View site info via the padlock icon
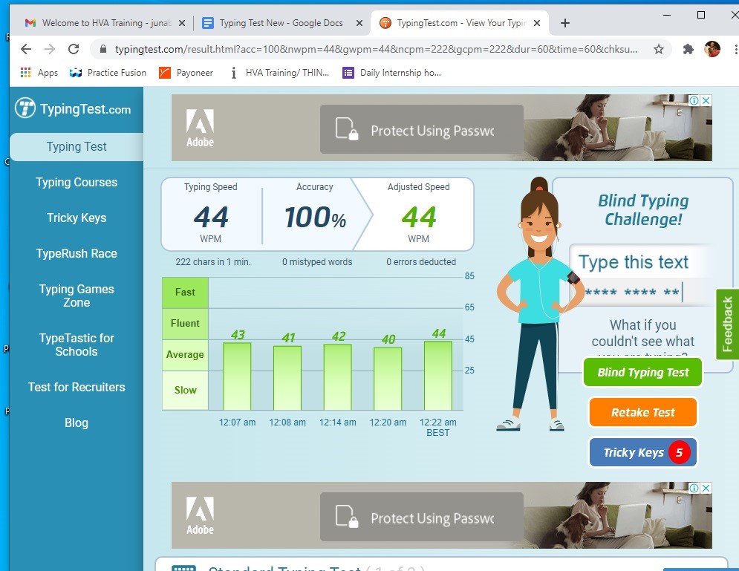 (x=104, y=49)
